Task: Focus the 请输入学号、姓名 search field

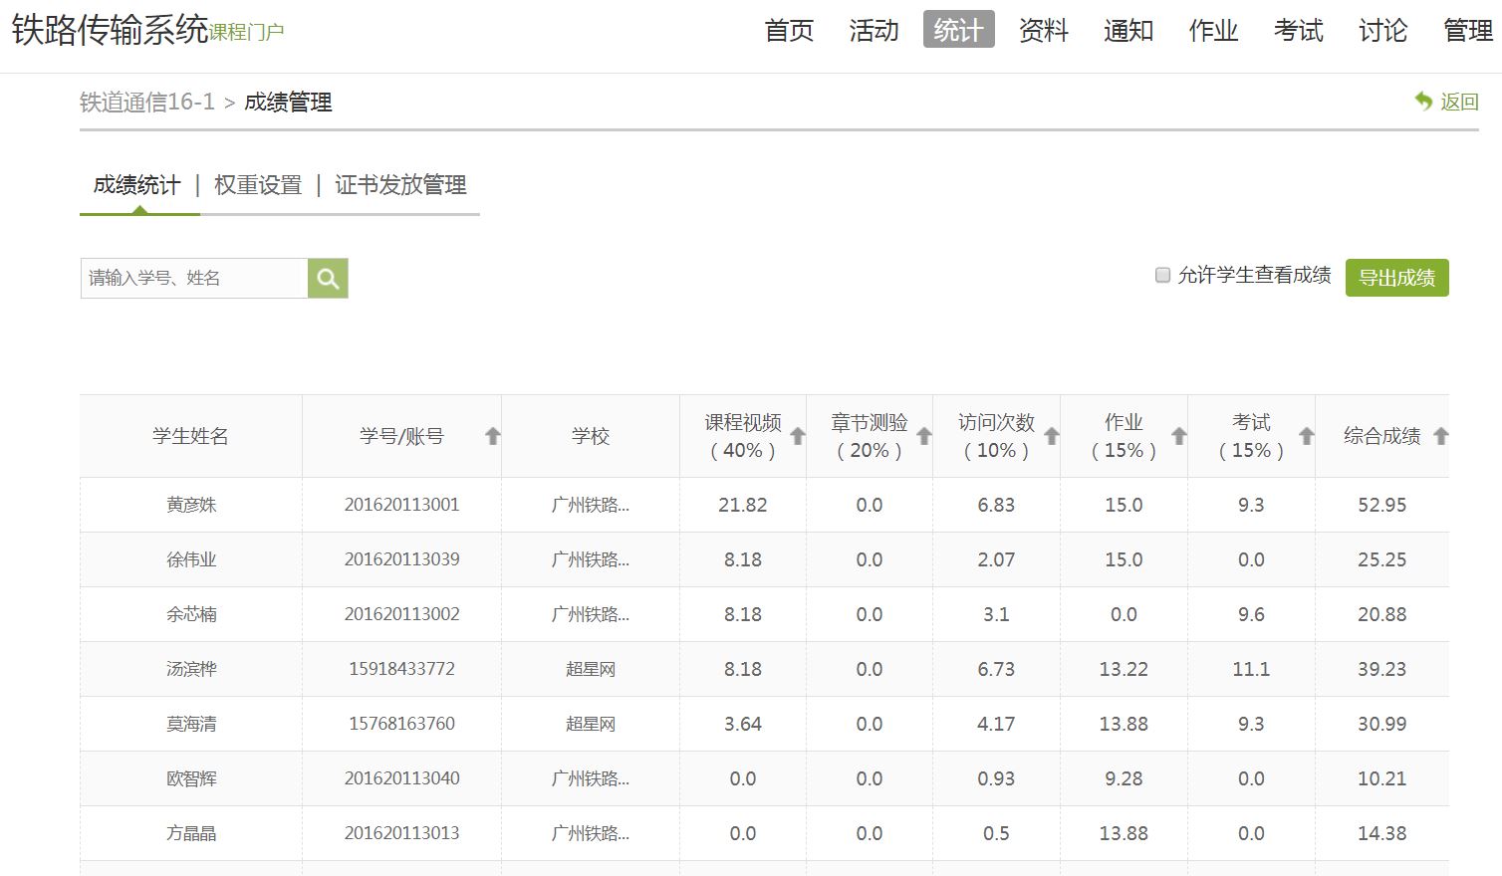Action: tap(194, 279)
